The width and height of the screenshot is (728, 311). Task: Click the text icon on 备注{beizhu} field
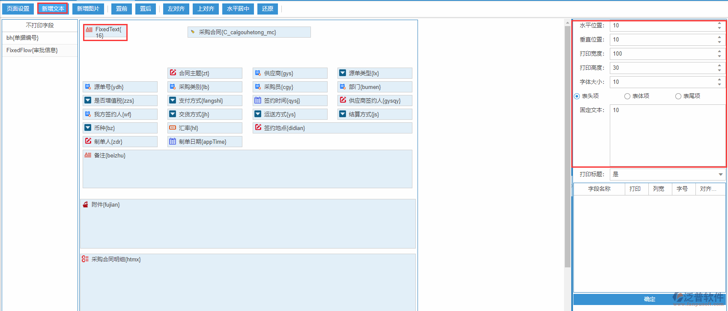coord(88,155)
